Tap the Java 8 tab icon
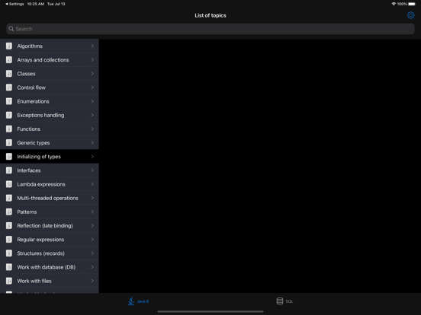This screenshot has width=421, height=315. click(x=131, y=301)
